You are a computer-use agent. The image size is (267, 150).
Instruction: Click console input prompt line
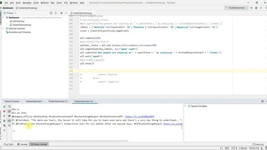pos(97,131)
